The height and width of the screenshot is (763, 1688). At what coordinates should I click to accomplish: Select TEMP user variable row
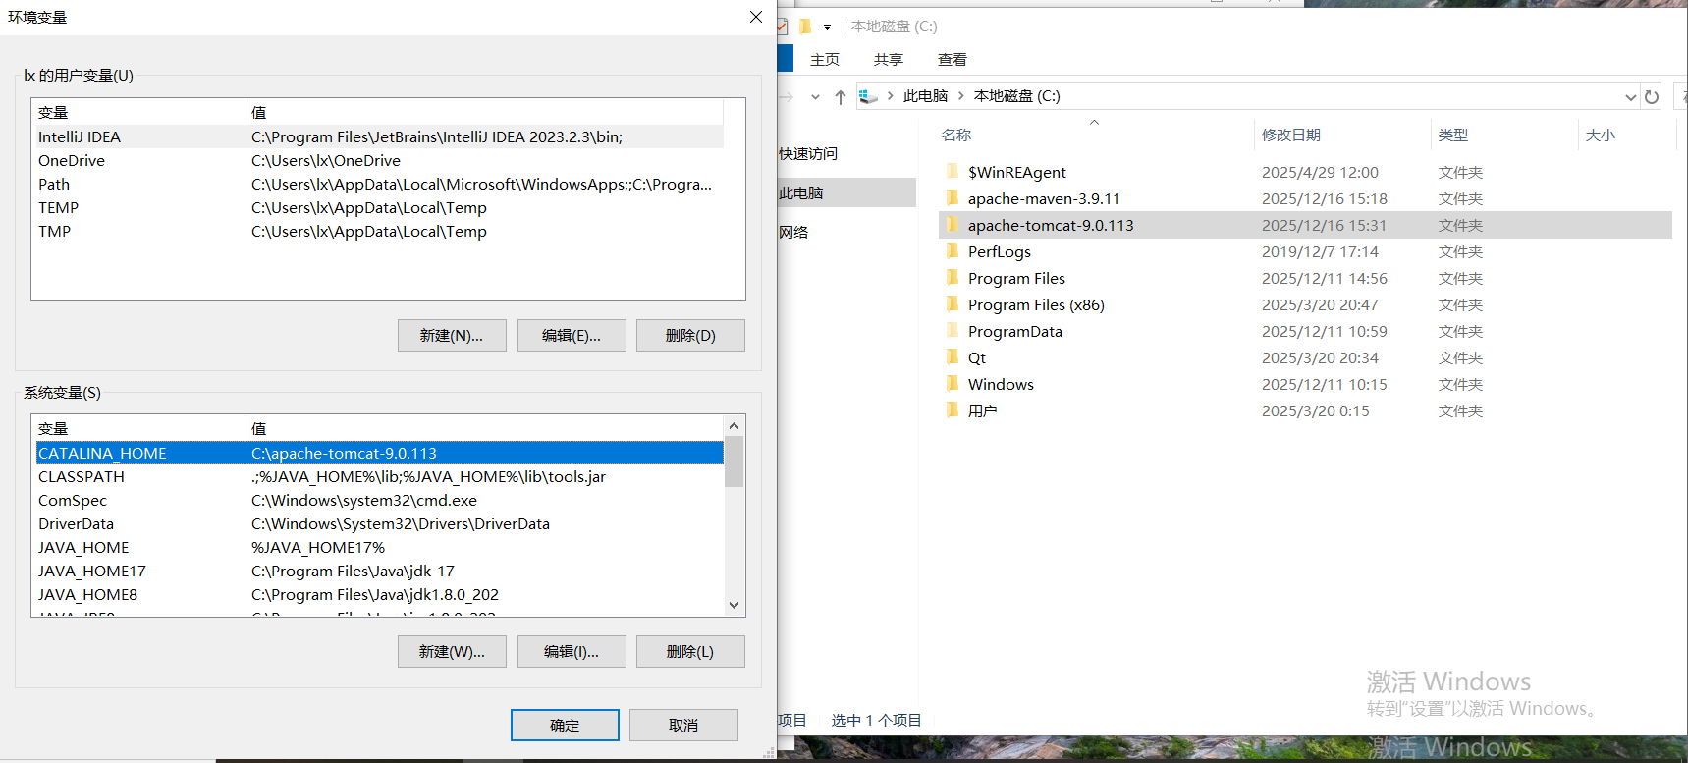coord(379,207)
